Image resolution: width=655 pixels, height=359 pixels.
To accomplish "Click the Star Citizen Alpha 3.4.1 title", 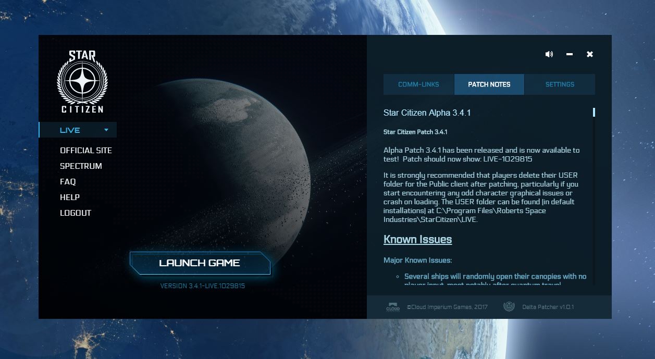I will pyautogui.click(x=427, y=113).
